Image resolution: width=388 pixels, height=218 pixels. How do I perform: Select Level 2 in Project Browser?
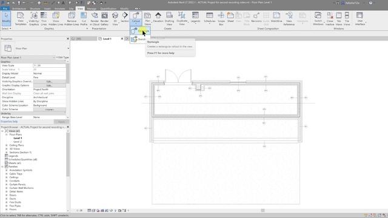click(x=18, y=142)
